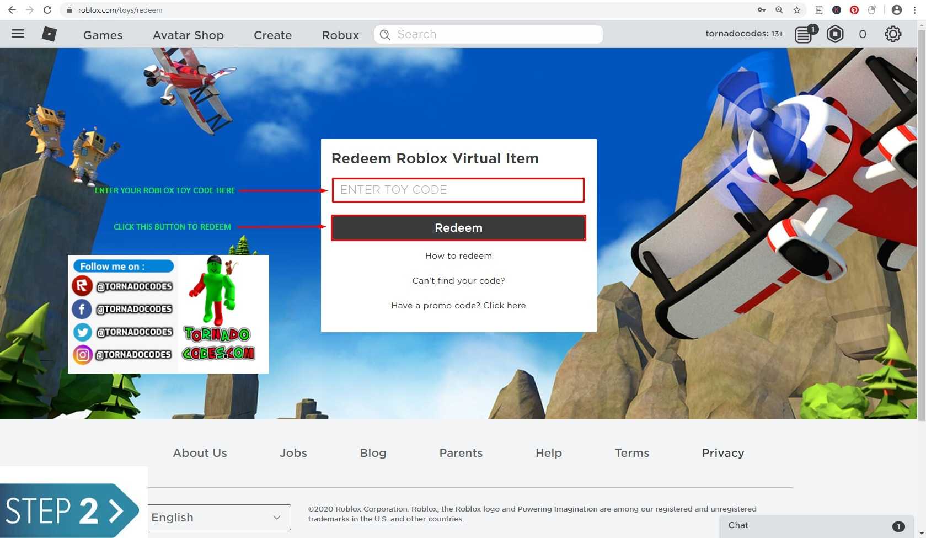Open the Create tab
926x538 pixels.
[272, 35]
